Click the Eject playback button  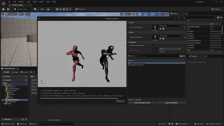tap(67, 9)
